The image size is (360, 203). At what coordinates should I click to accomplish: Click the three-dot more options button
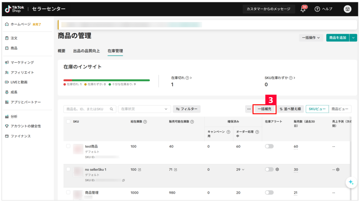pos(249,109)
